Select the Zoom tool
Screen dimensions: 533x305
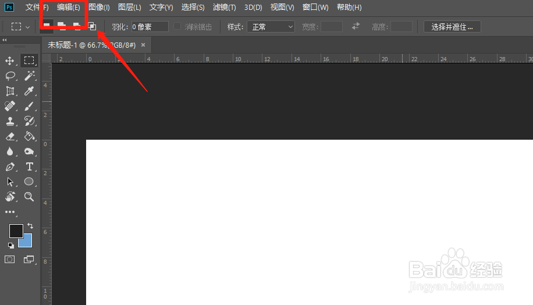tap(29, 197)
